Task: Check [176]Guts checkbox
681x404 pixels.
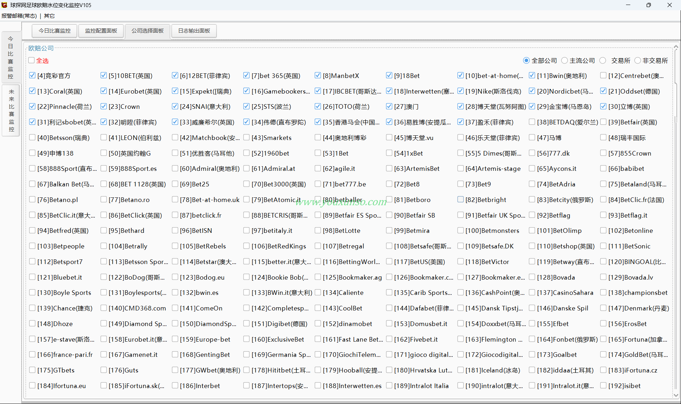Action: pos(104,370)
